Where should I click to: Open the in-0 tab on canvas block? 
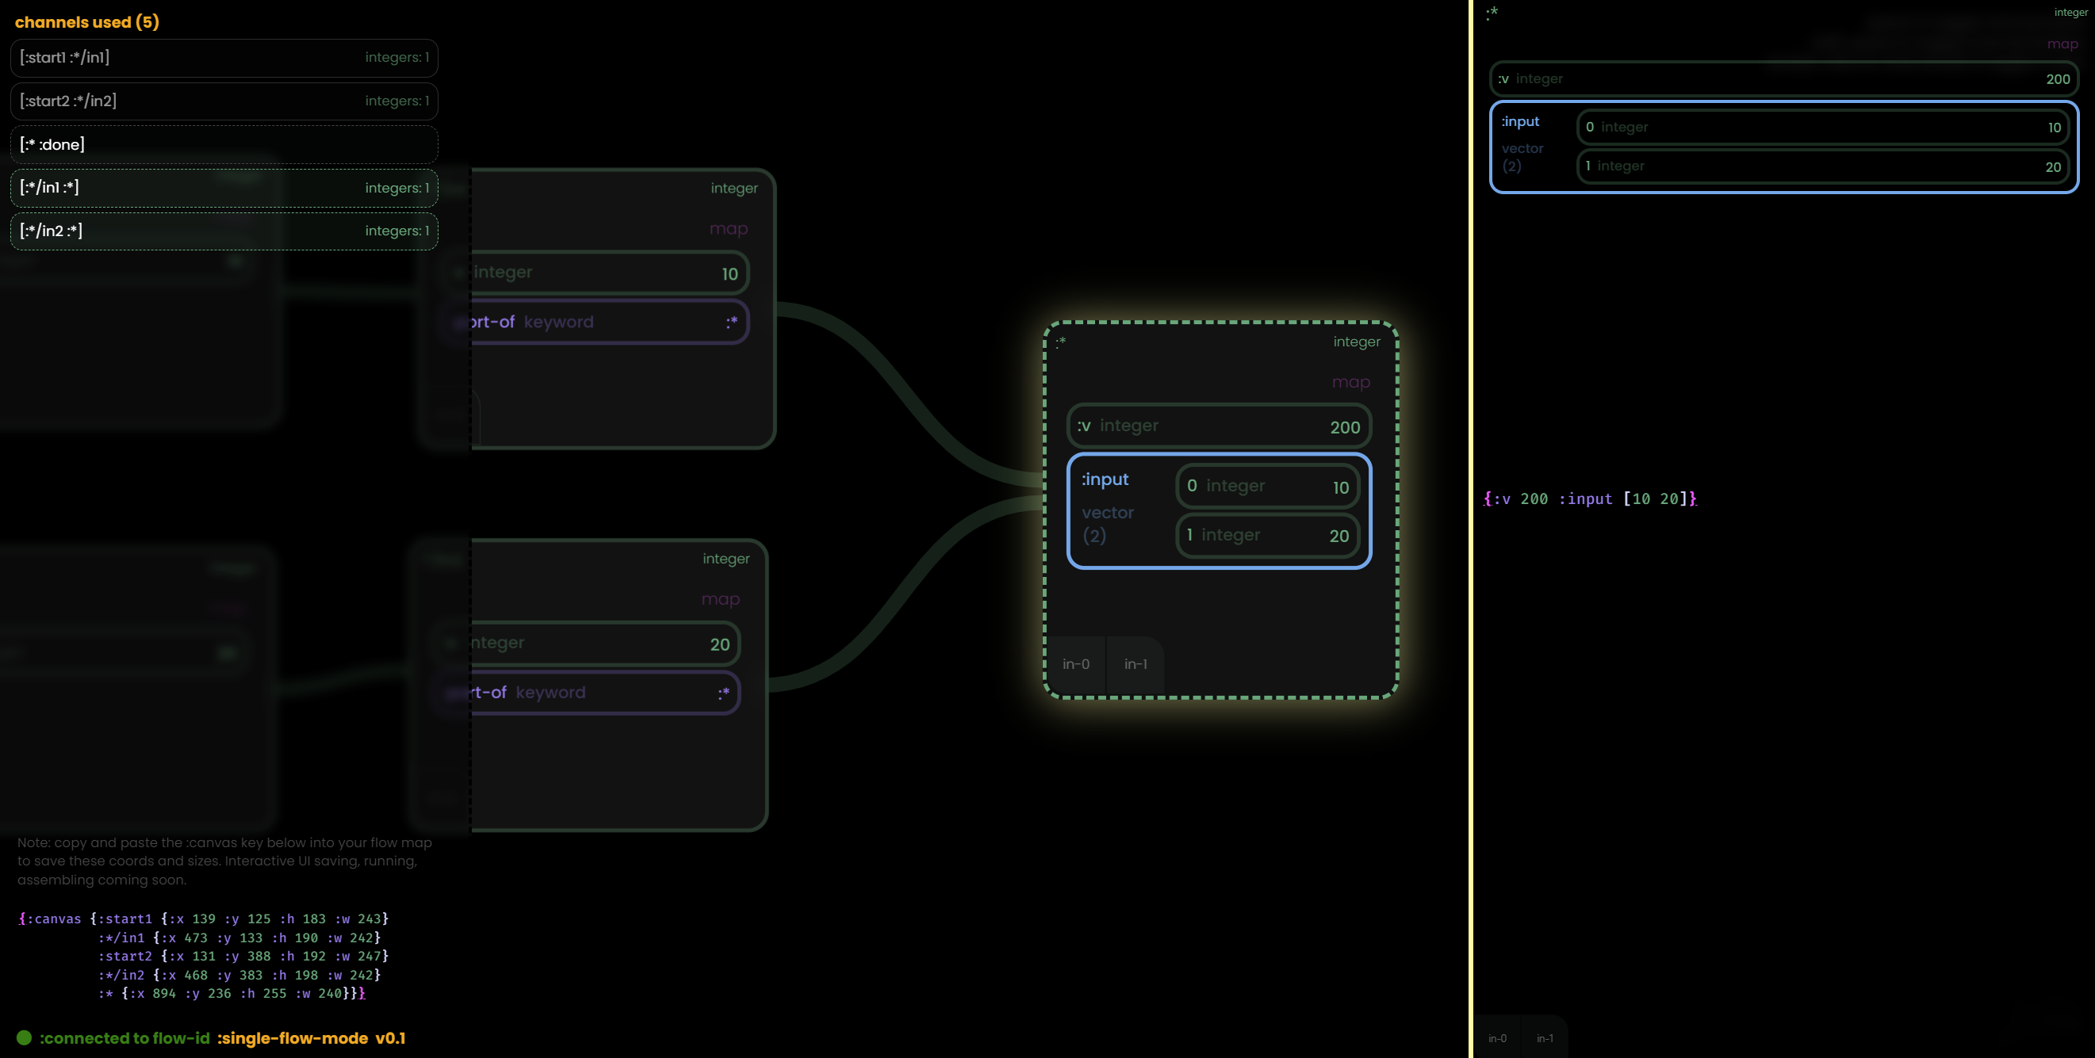click(x=1075, y=664)
